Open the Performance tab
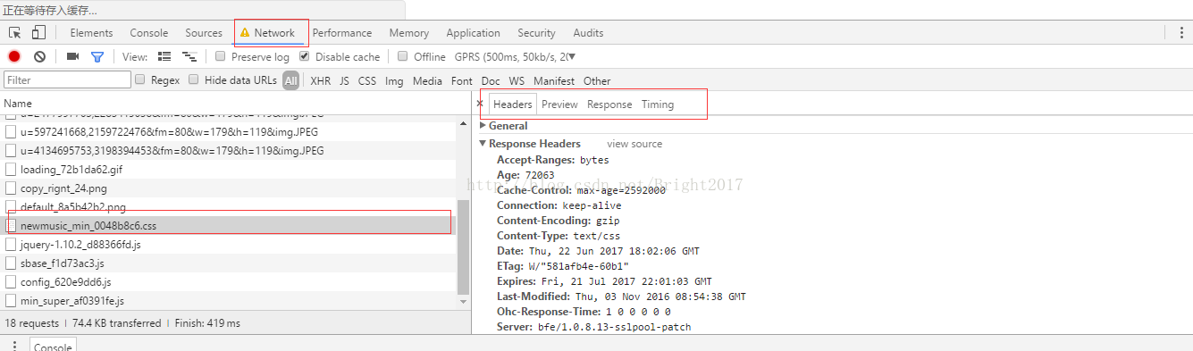 pos(342,33)
